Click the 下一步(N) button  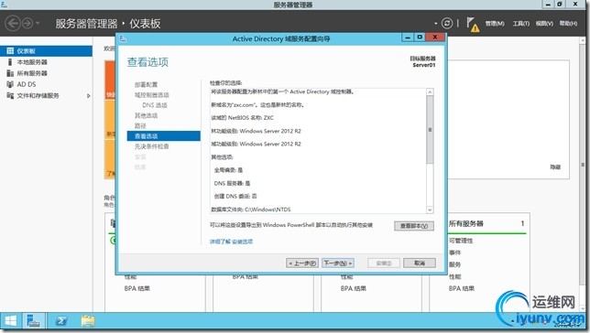338,263
